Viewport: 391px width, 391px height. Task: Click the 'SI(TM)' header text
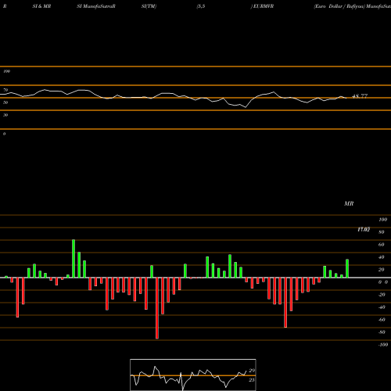pos(149,6)
